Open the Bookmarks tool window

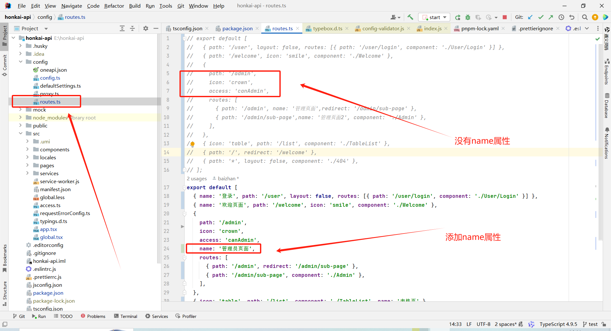4,258
